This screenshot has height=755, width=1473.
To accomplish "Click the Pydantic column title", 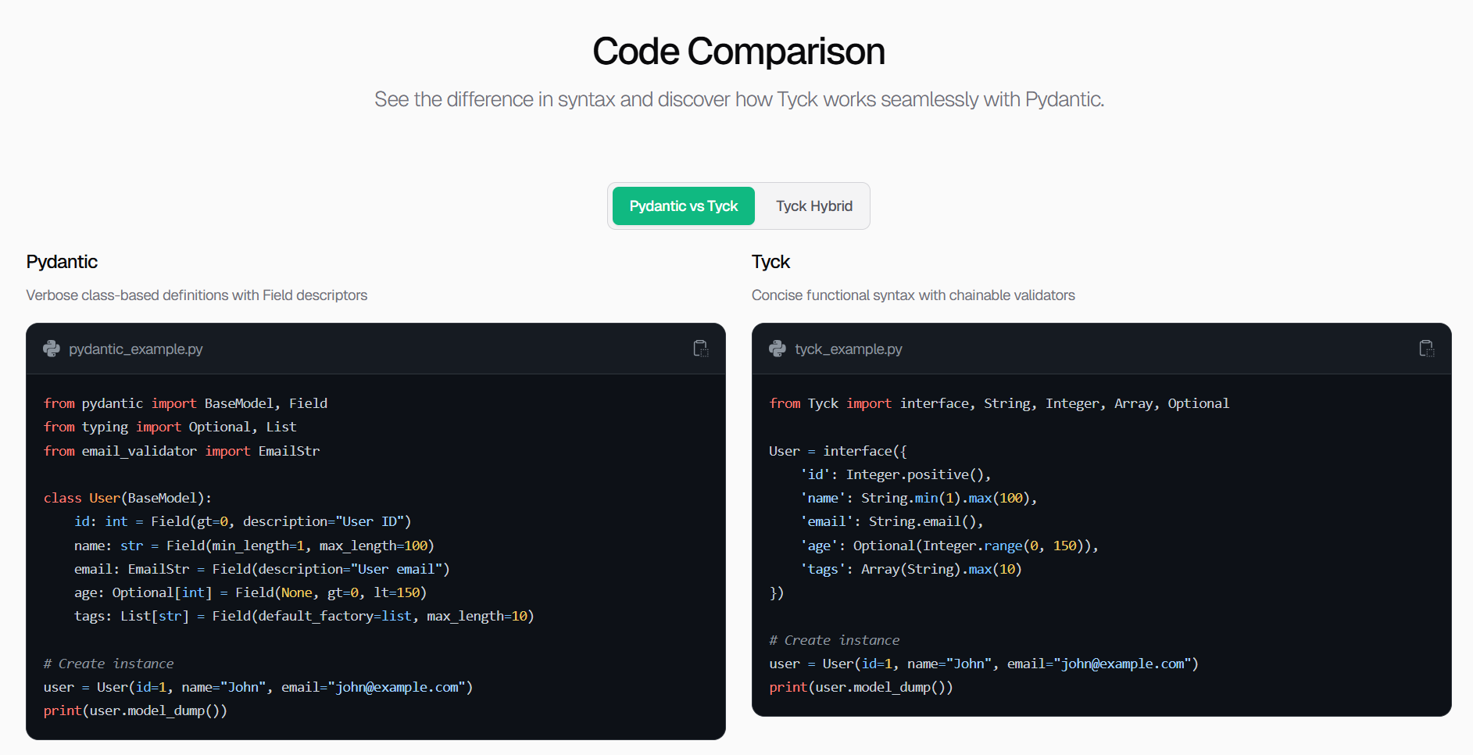I will click(x=62, y=262).
